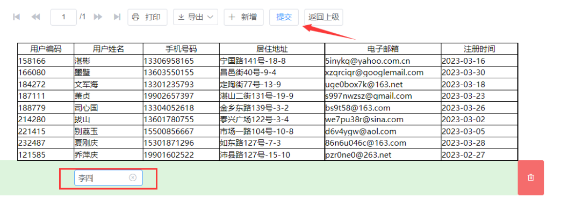This screenshot has height=201, width=568.
Task: Click registration date 2023-02-27
Action: tap(480, 155)
